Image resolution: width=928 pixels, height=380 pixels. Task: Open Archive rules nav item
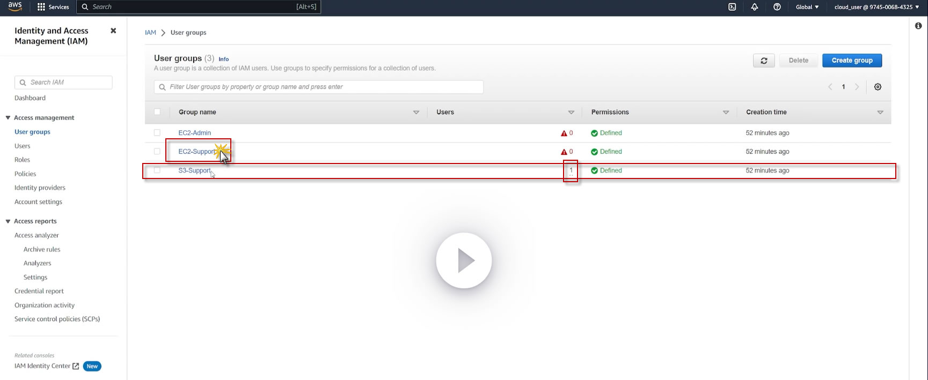(42, 249)
